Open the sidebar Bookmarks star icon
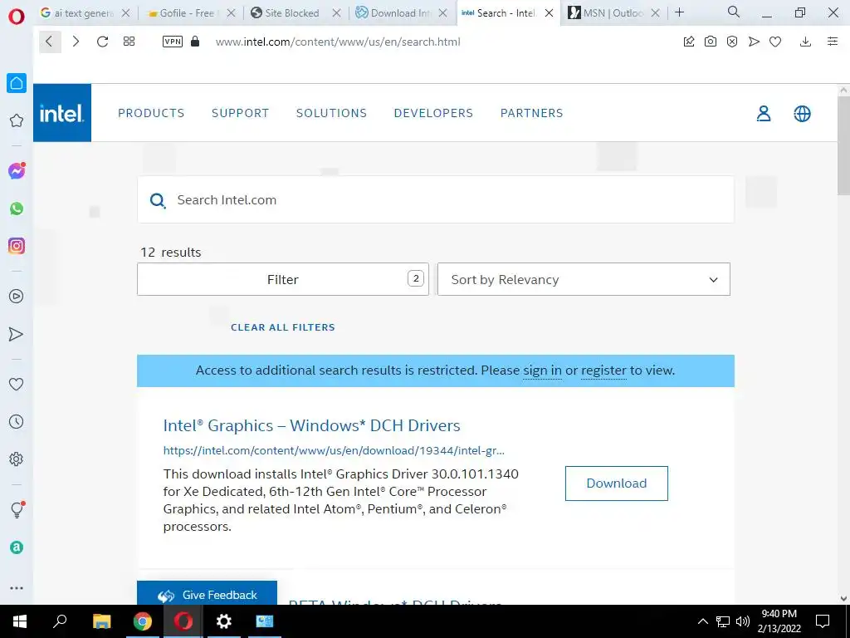The width and height of the screenshot is (850, 638). [17, 120]
